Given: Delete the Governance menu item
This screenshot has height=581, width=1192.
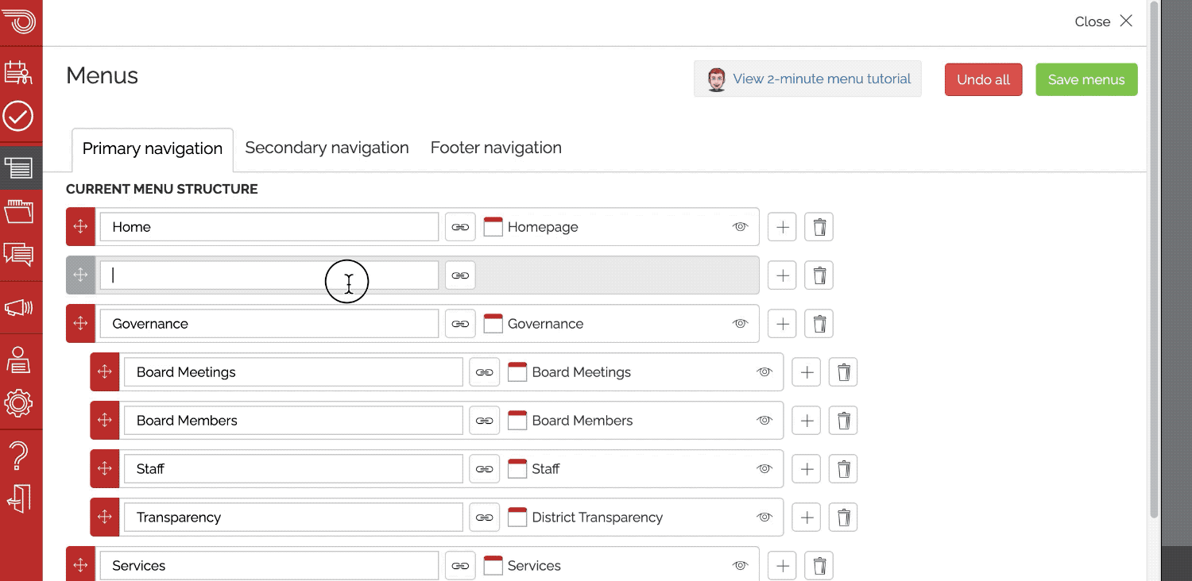Looking at the screenshot, I should coord(819,324).
